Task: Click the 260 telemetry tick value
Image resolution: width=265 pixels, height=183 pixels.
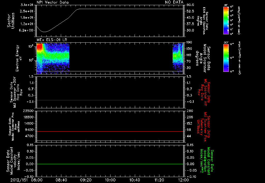Action: (x=189, y=111)
